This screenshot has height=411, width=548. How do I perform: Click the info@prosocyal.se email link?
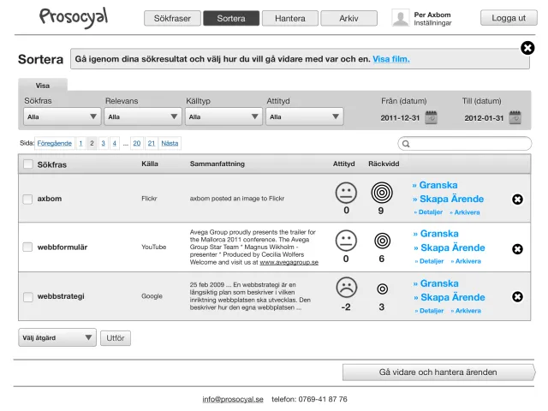coord(233,399)
